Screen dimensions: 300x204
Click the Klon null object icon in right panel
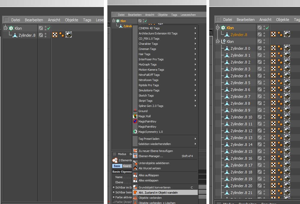pos(223,41)
